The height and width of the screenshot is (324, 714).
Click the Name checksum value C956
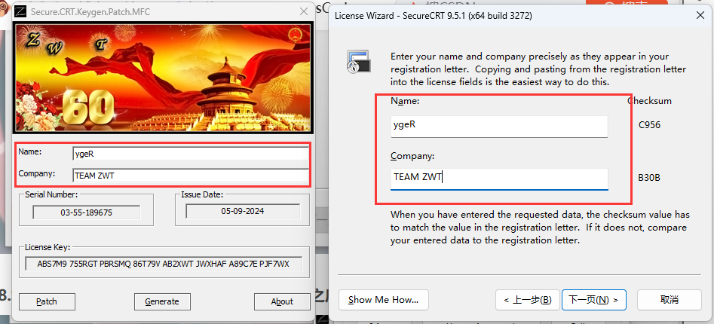(649, 124)
